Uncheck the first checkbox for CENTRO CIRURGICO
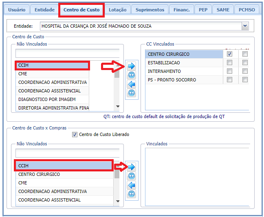This screenshot has height=217, width=264. click(230, 54)
